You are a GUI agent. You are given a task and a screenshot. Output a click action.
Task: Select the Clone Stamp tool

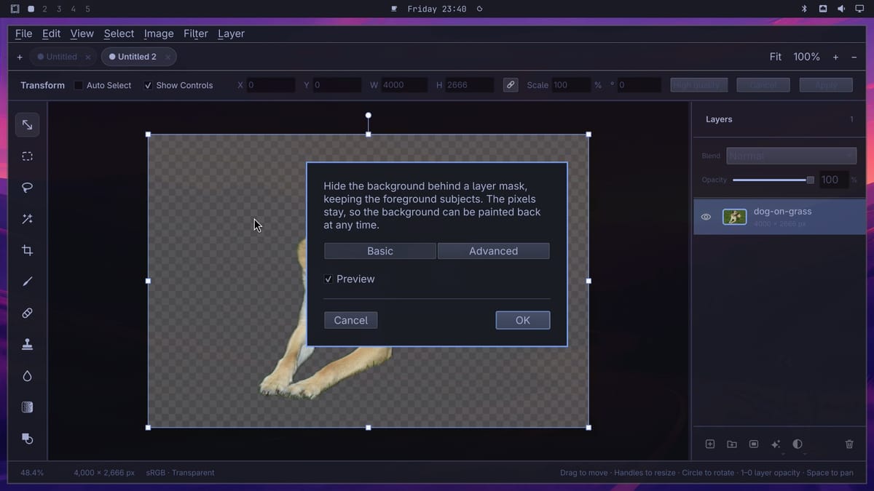(27, 344)
